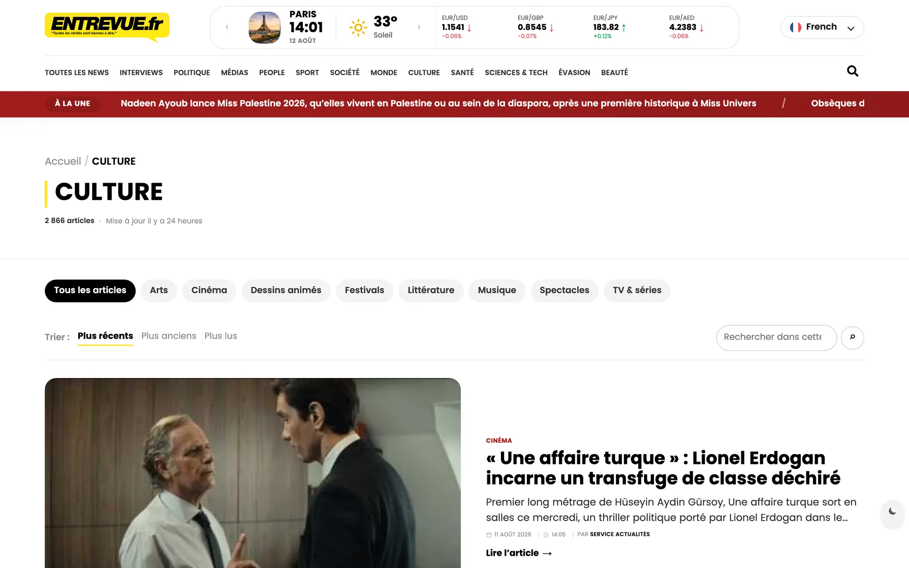Open Évasion section
The width and height of the screenshot is (909, 568).
pos(574,73)
